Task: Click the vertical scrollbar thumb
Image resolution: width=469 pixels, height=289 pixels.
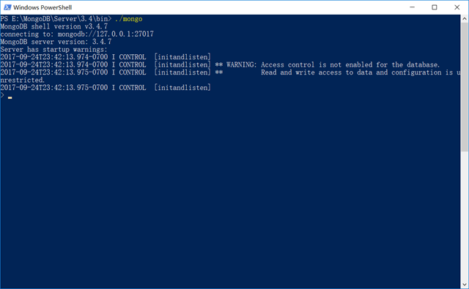Action: (x=464, y=87)
